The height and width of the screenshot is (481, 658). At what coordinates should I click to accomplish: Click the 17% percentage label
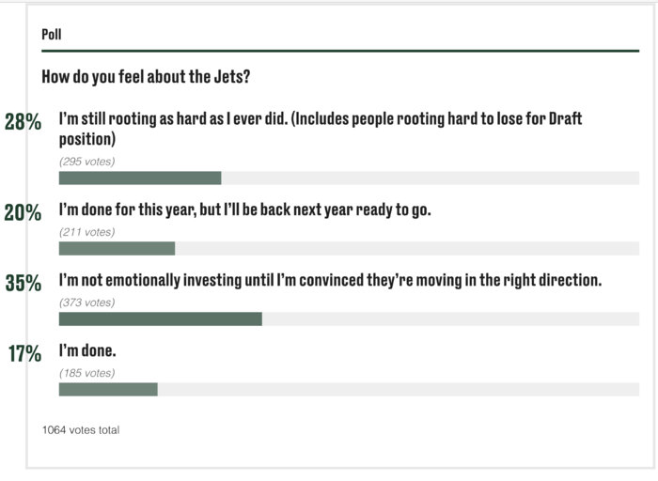click(x=24, y=353)
